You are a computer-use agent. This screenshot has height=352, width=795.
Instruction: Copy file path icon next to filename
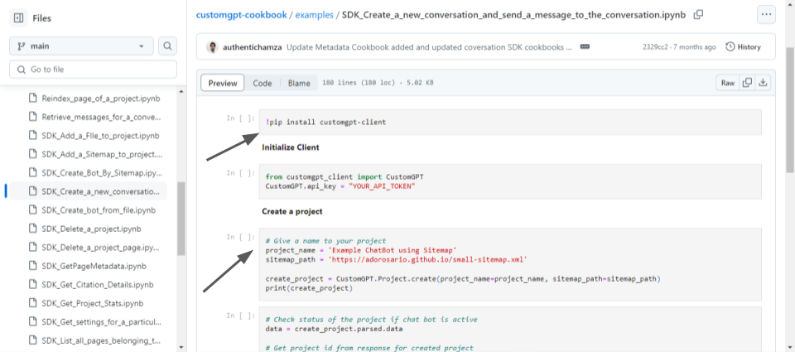click(699, 15)
